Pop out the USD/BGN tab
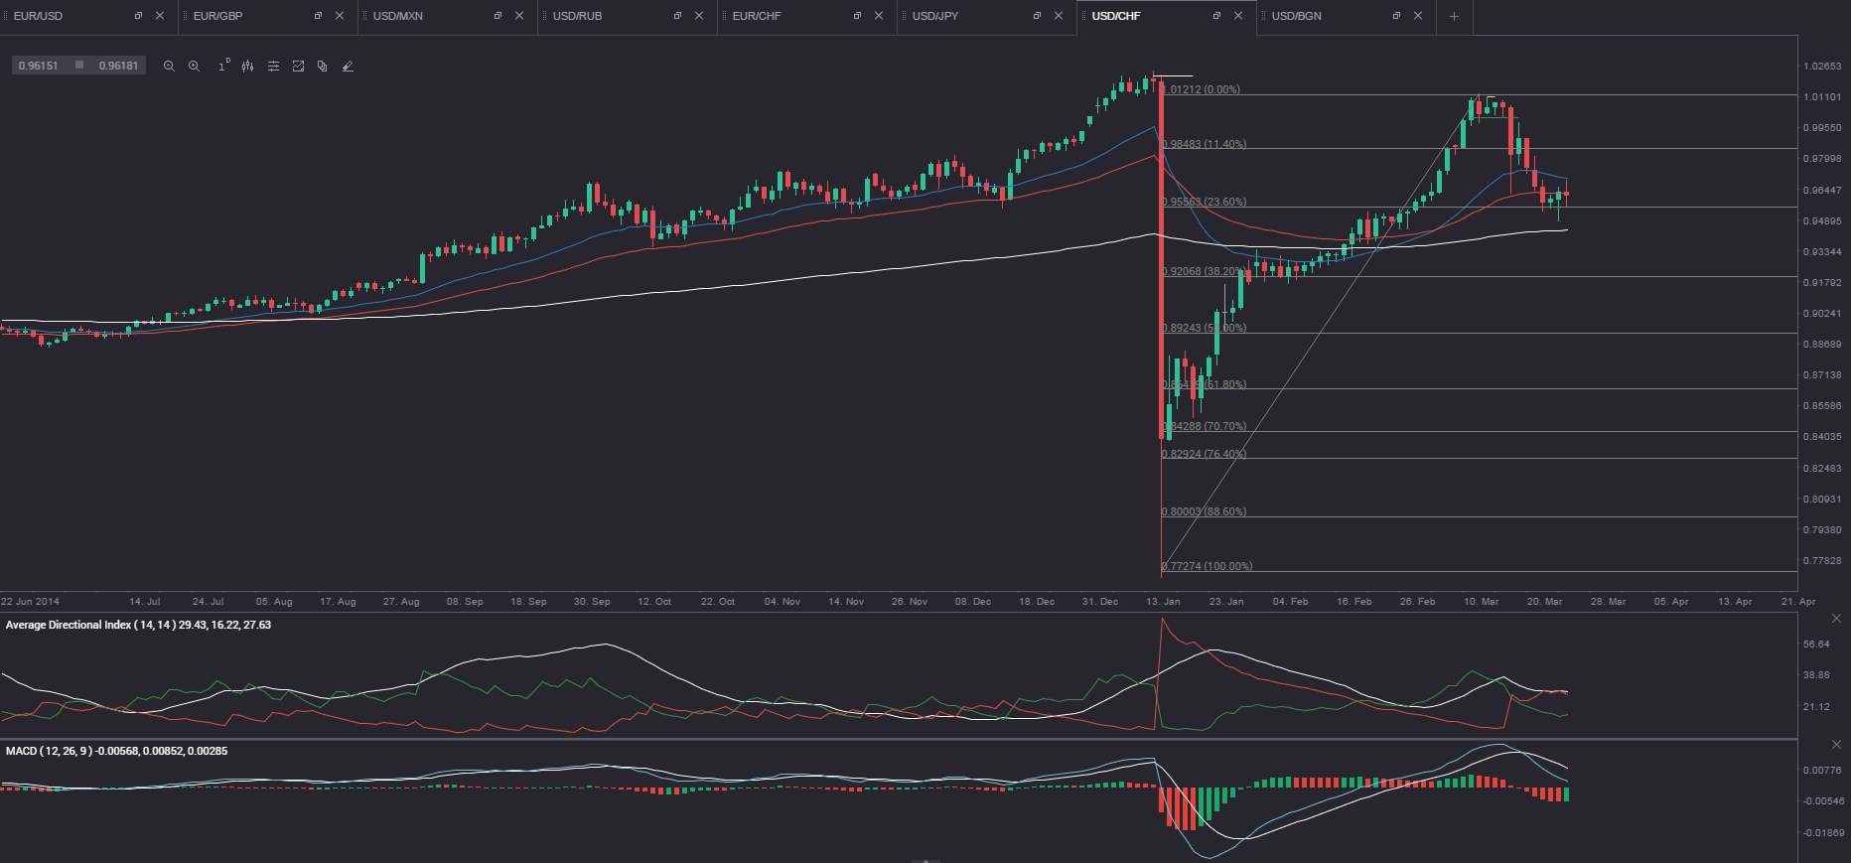Viewport: 1851px width, 863px height. point(1396,16)
